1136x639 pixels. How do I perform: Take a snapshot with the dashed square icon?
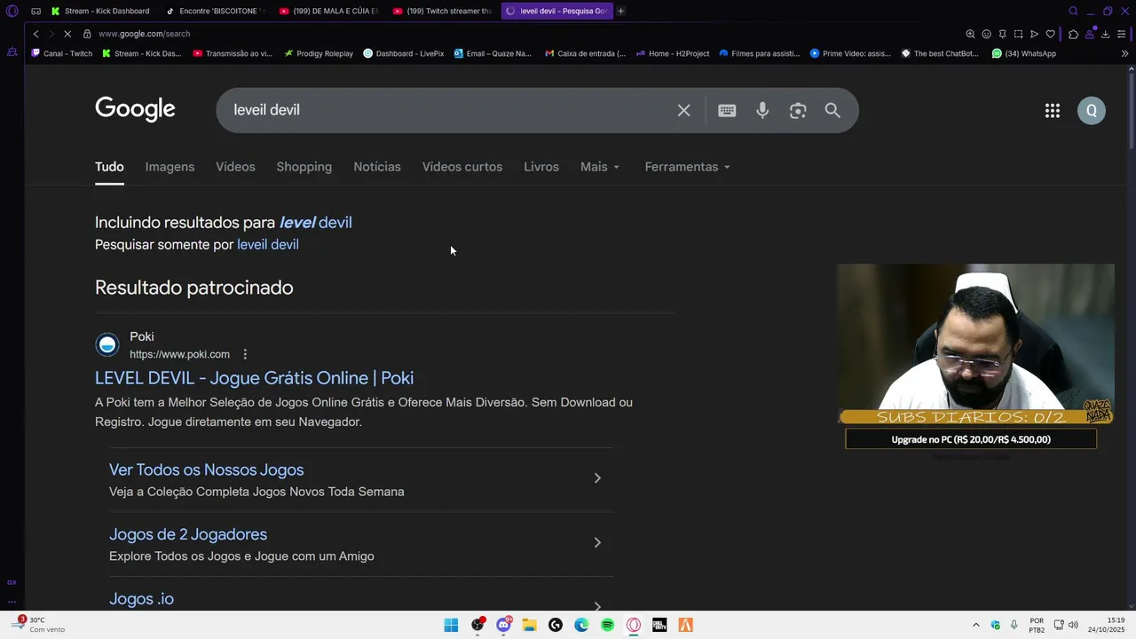(x=1018, y=34)
